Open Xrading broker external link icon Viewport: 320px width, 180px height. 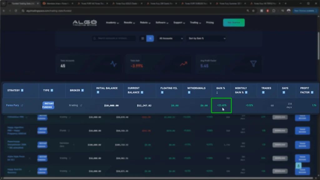81,106
